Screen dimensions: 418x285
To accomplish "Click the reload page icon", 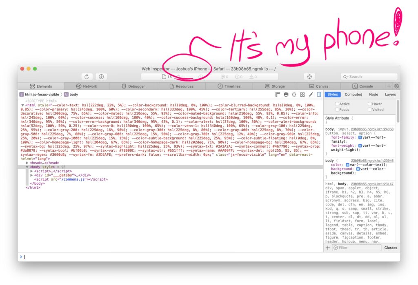I will (87, 77).
